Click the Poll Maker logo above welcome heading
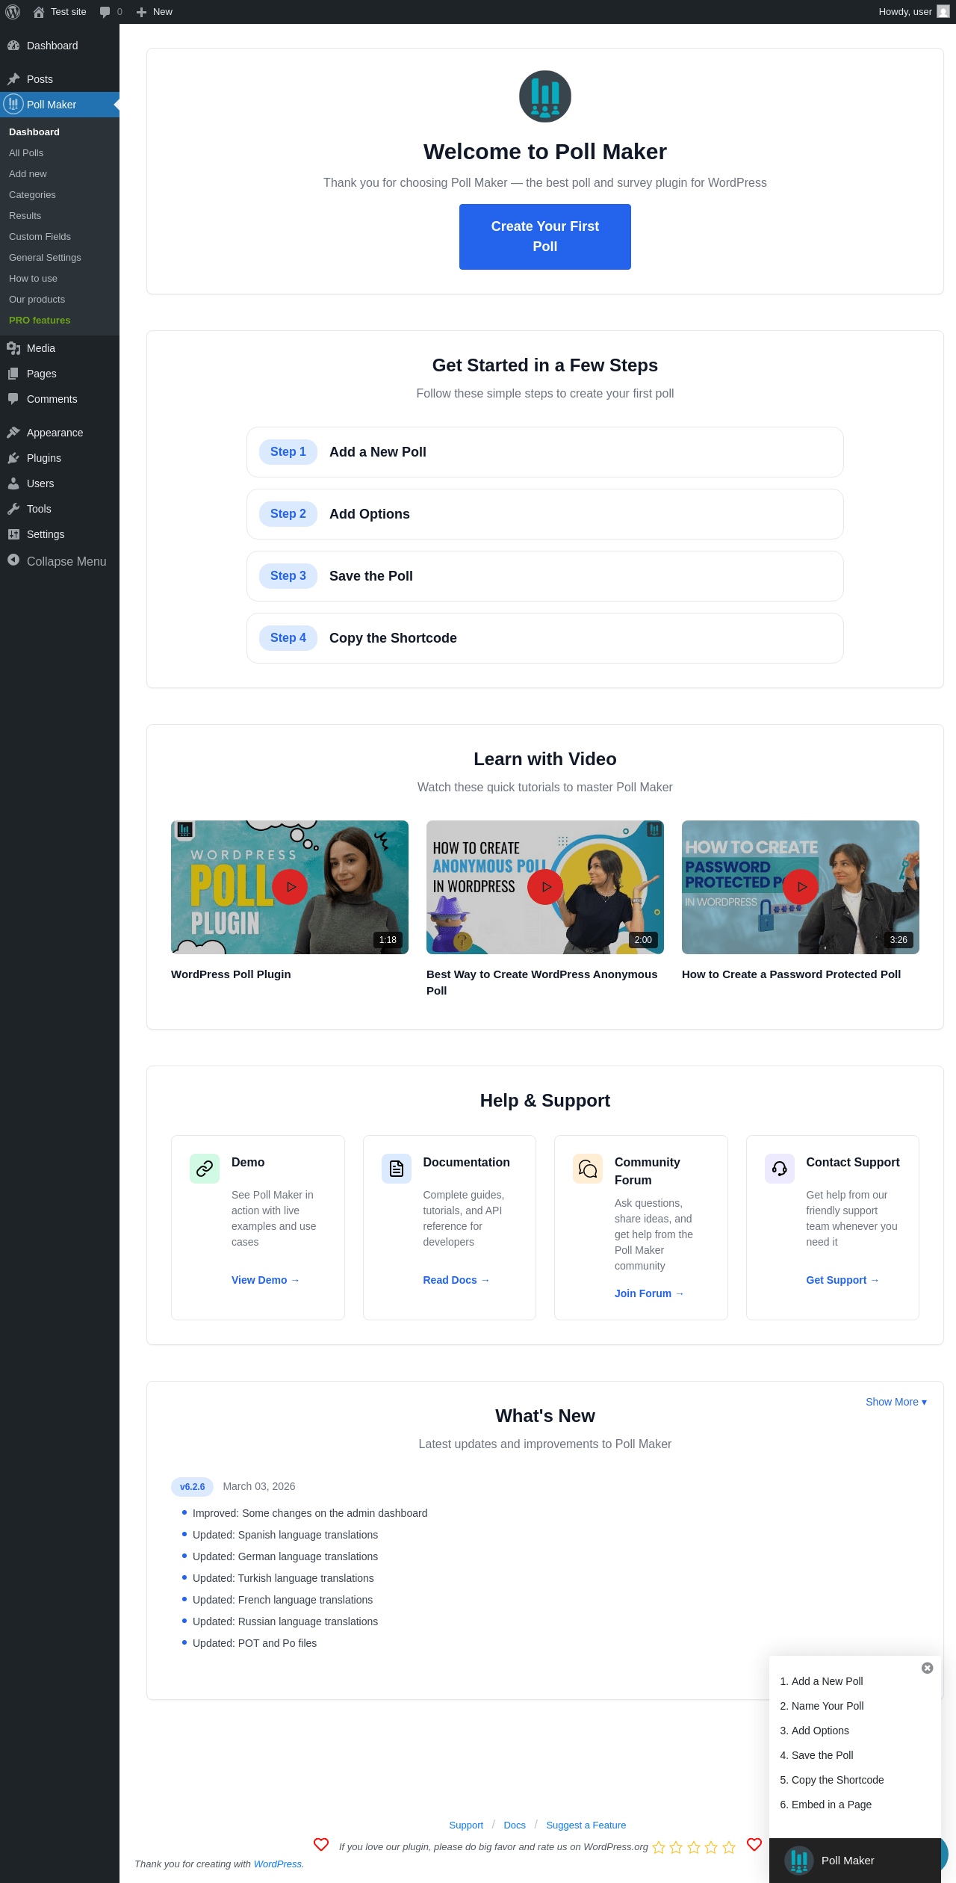 tap(545, 96)
